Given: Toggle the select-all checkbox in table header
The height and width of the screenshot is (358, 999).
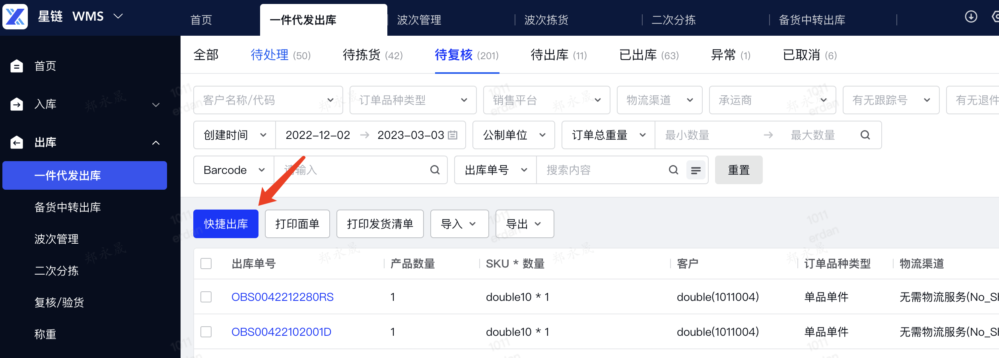Looking at the screenshot, I should [x=206, y=264].
